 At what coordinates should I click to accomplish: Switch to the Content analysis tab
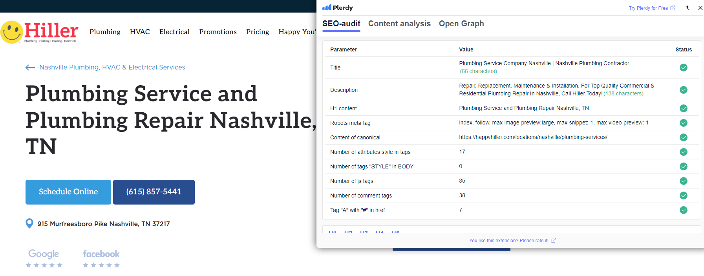pyautogui.click(x=399, y=24)
